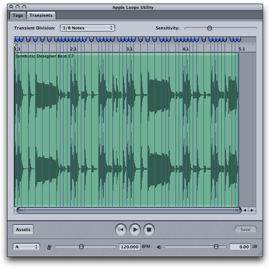The height and width of the screenshot is (268, 270).
Task: Click the right zoom handle of the scrollbar
Action: [x=237, y=210]
